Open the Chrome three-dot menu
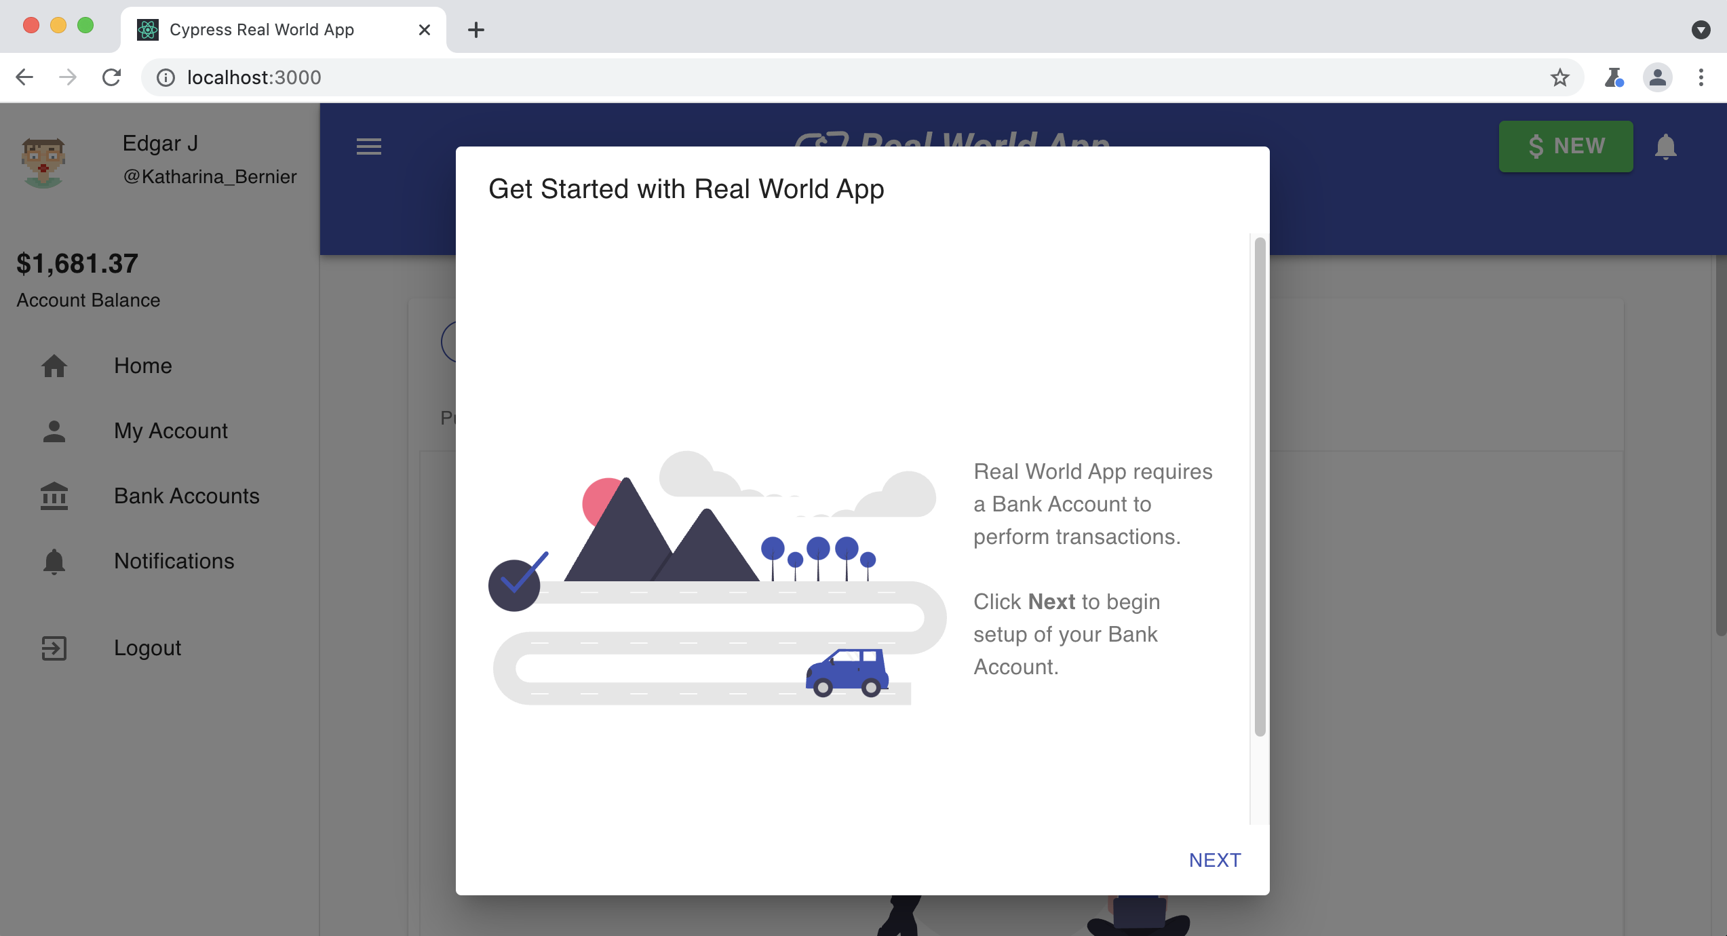1727x936 pixels. tap(1701, 77)
